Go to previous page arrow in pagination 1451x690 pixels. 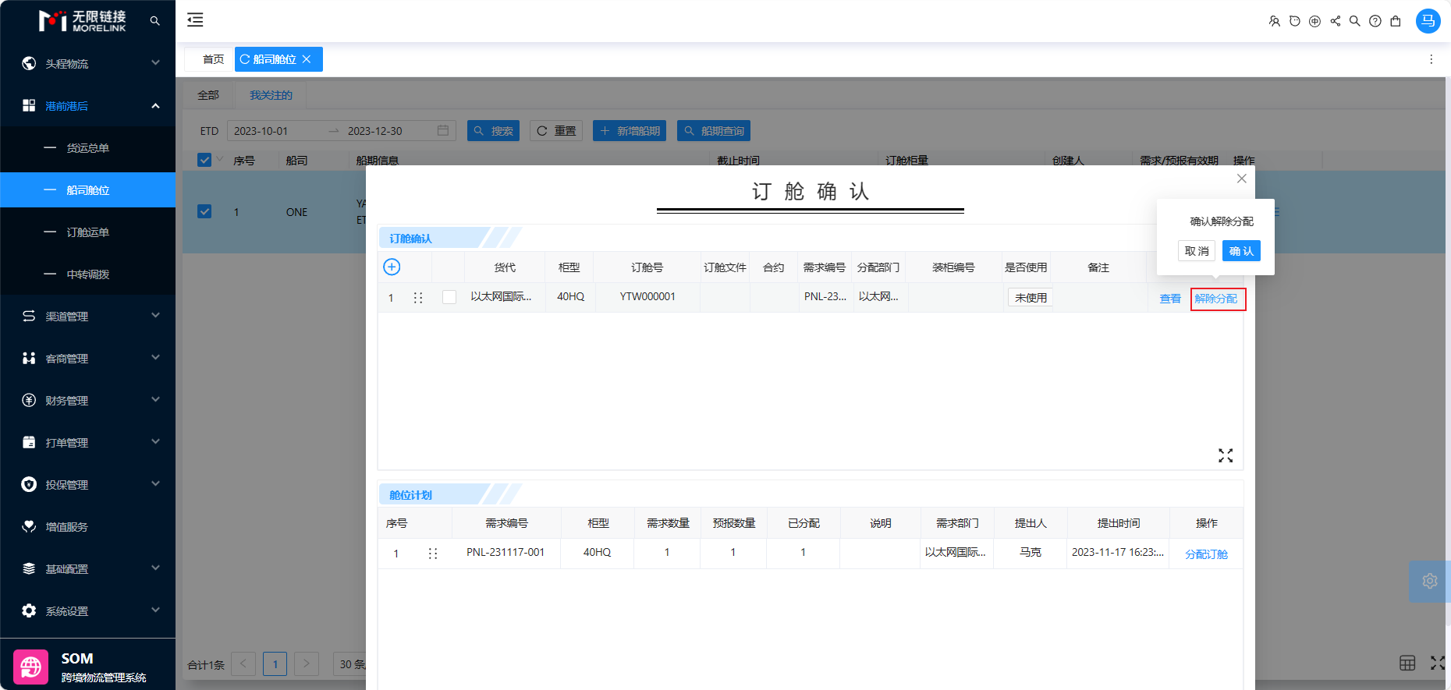(243, 663)
